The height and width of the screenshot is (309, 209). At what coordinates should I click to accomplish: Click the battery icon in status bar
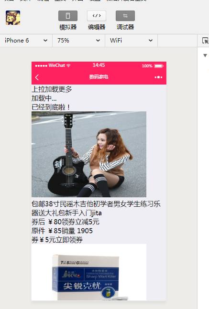159,66
